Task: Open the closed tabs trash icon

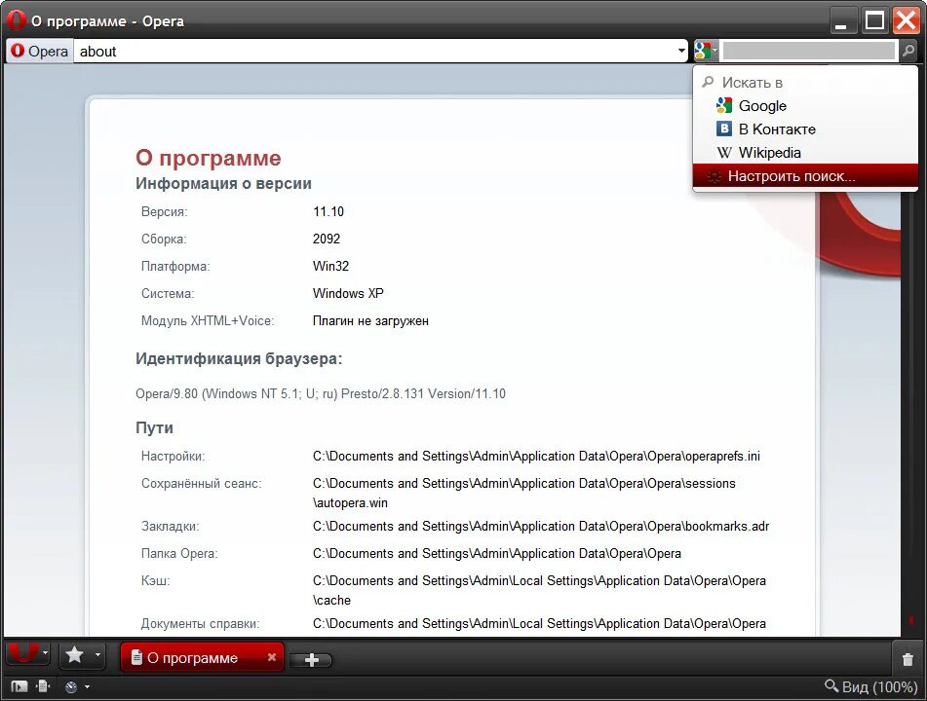Action: (908, 659)
